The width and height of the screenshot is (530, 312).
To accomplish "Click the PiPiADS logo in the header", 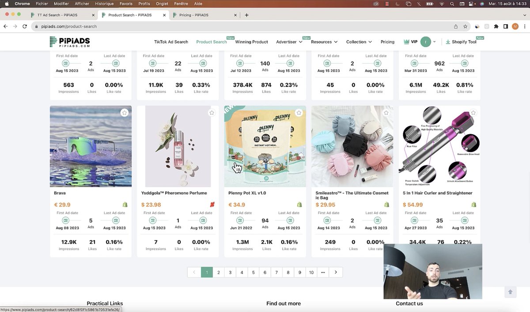I will 70,42.
